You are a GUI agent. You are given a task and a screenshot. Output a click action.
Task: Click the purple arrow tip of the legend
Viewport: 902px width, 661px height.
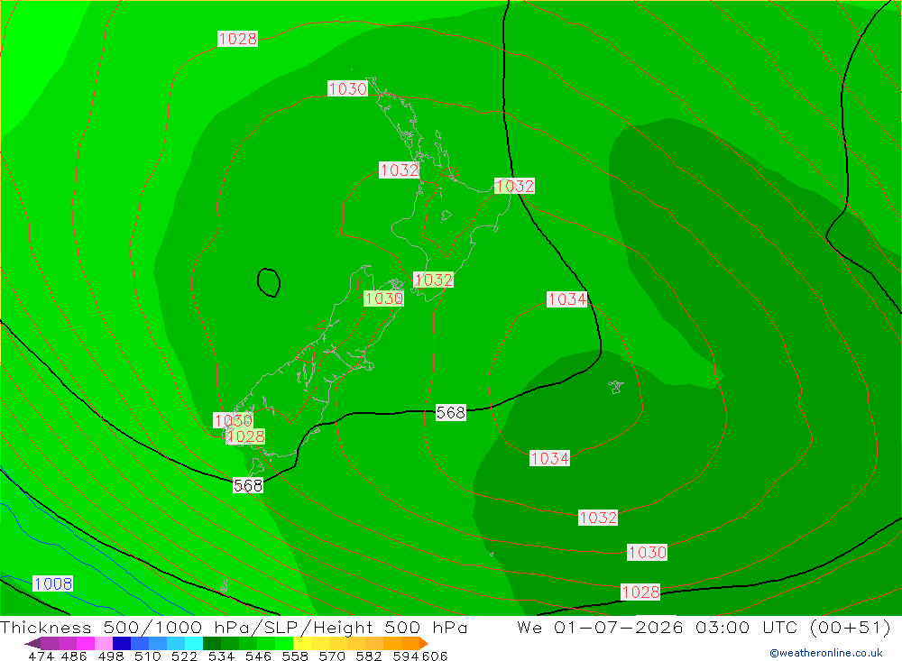click(x=32, y=643)
